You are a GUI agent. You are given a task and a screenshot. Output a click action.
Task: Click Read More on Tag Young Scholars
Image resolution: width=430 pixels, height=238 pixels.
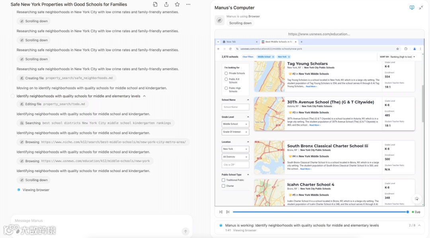click(311, 87)
